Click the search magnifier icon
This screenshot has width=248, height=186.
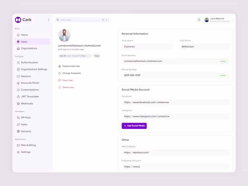[58, 20]
